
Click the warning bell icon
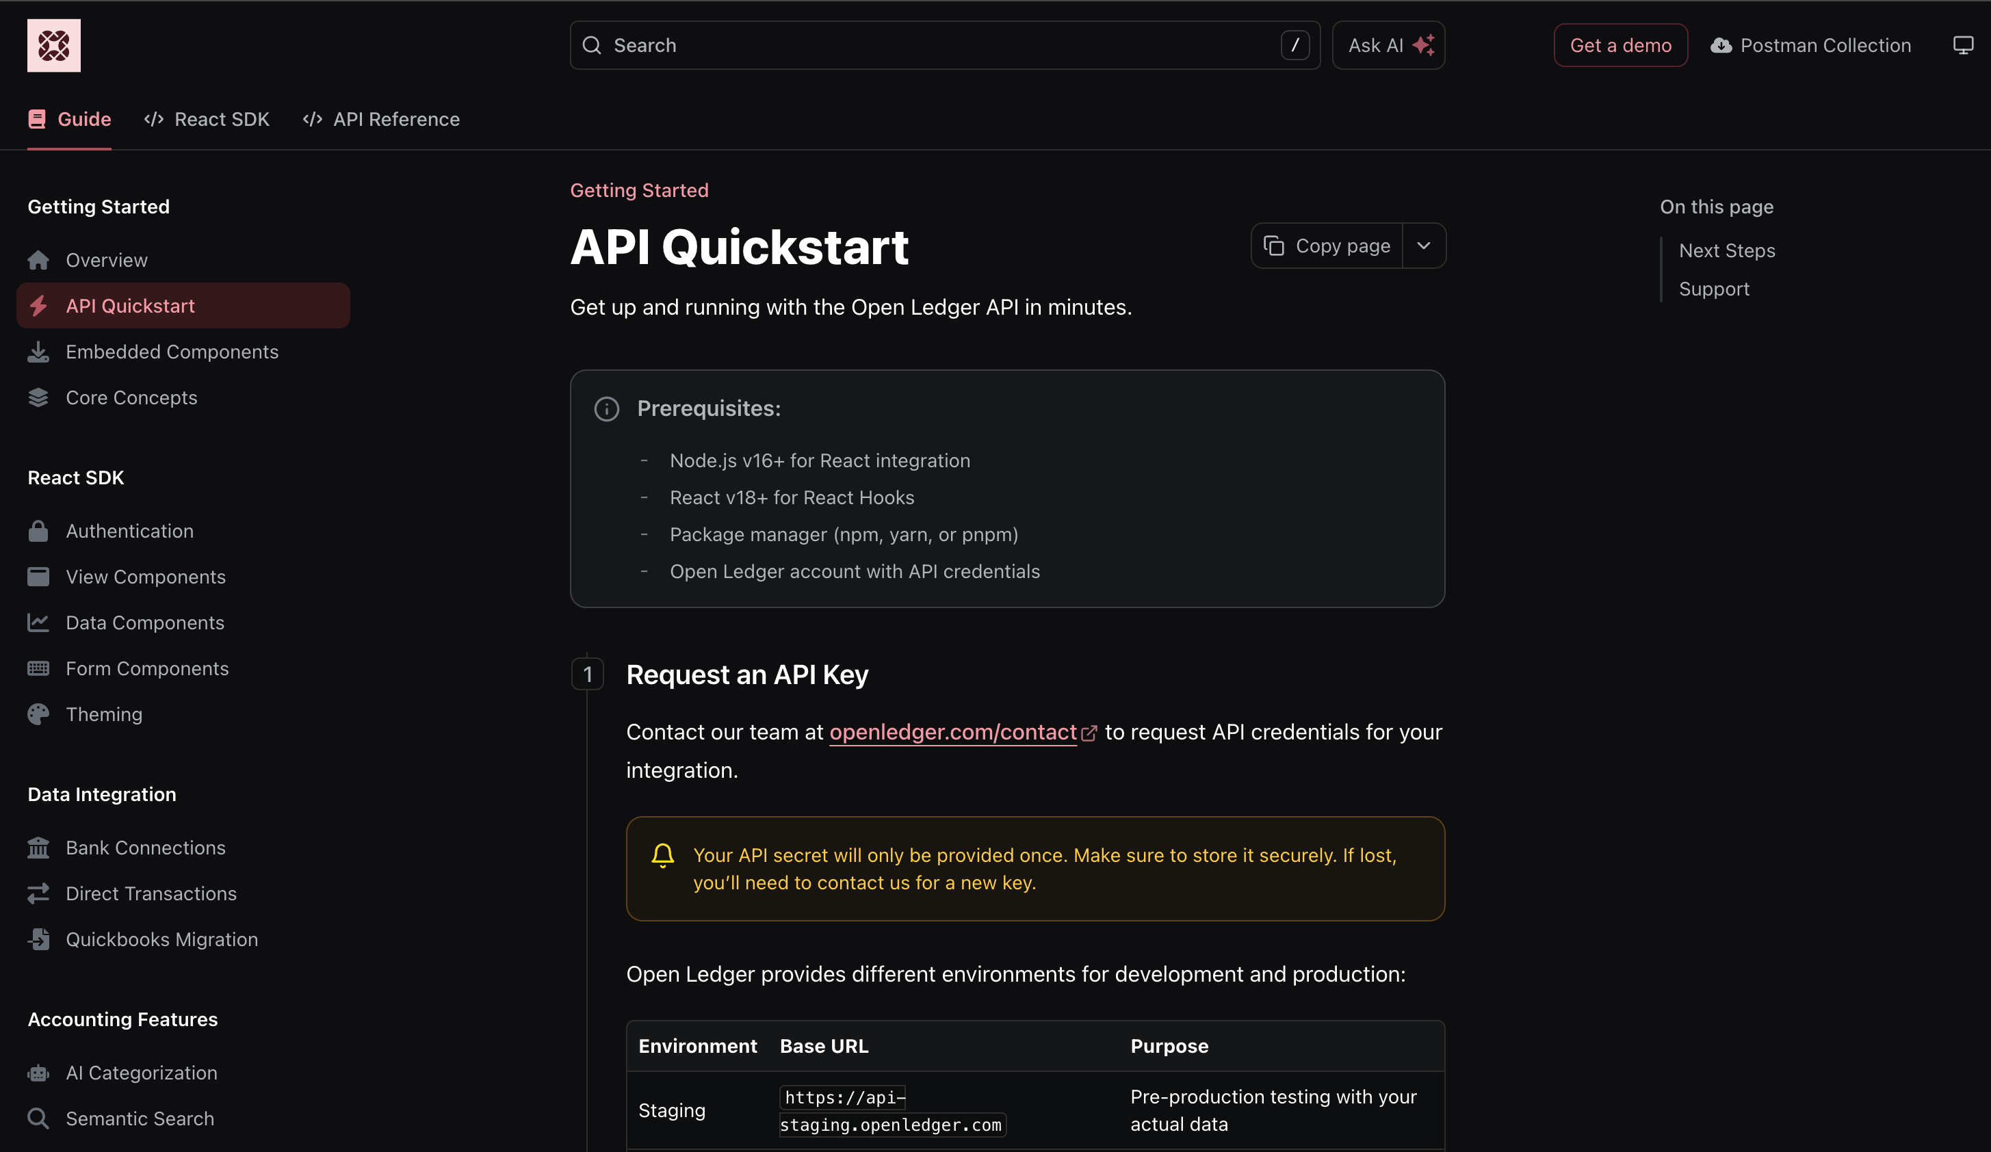point(663,856)
